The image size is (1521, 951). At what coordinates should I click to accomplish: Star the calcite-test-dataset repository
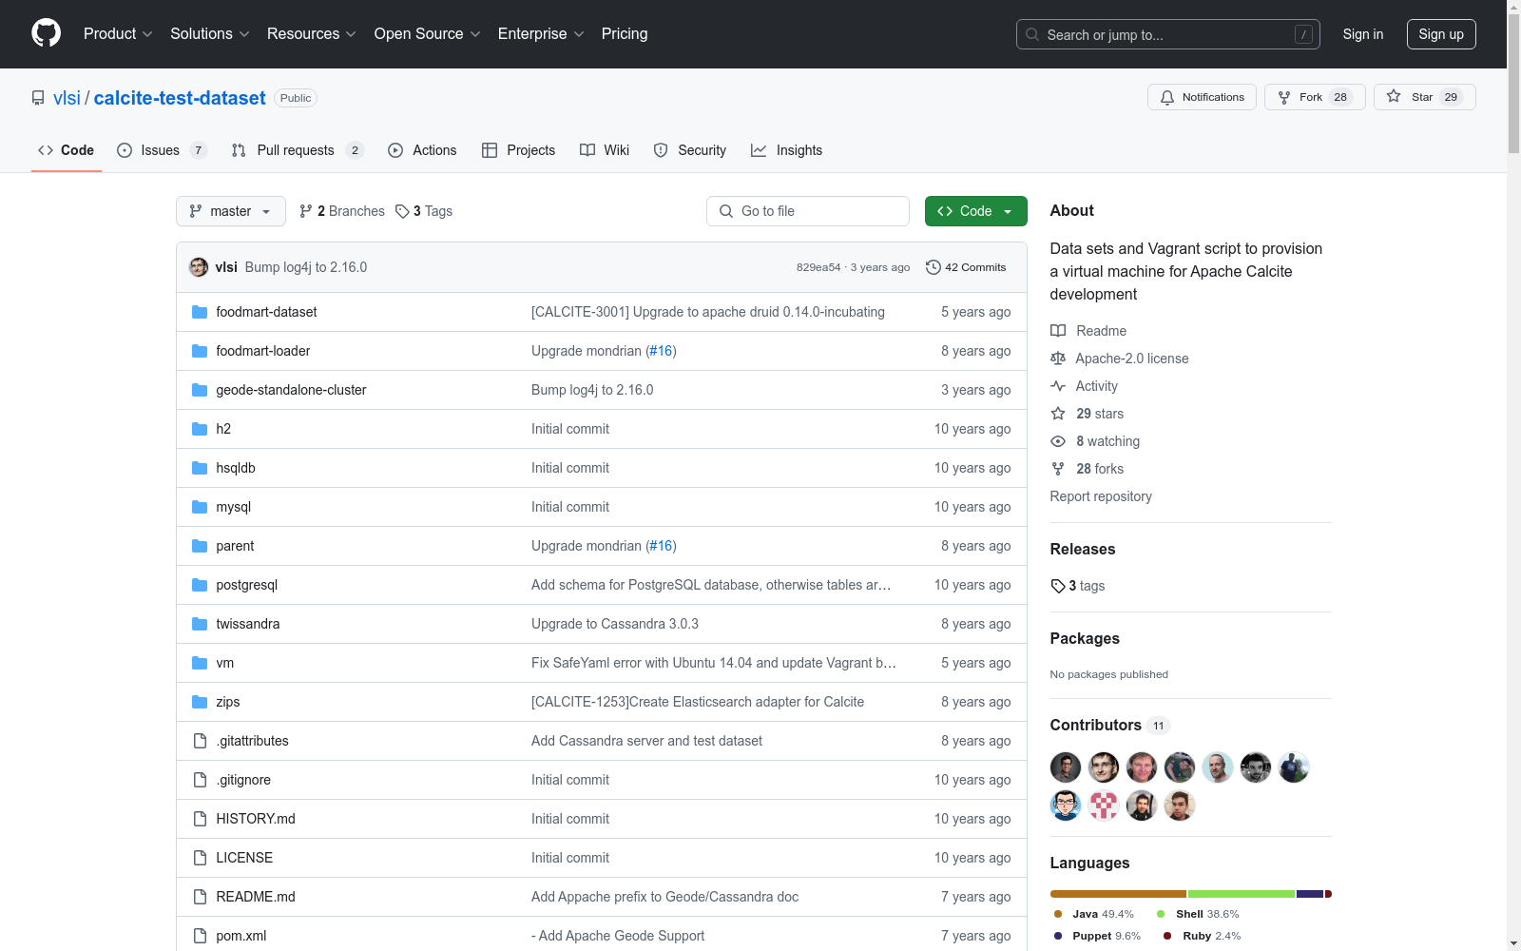pos(1424,97)
